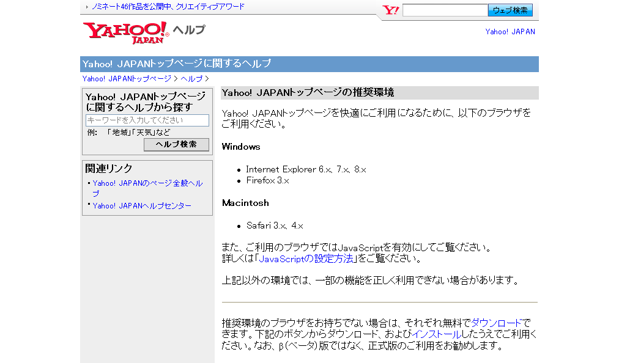Viewport: 619px width, 363px height.
Task: Click the Macintosh heading text
Action: click(245, 203)
